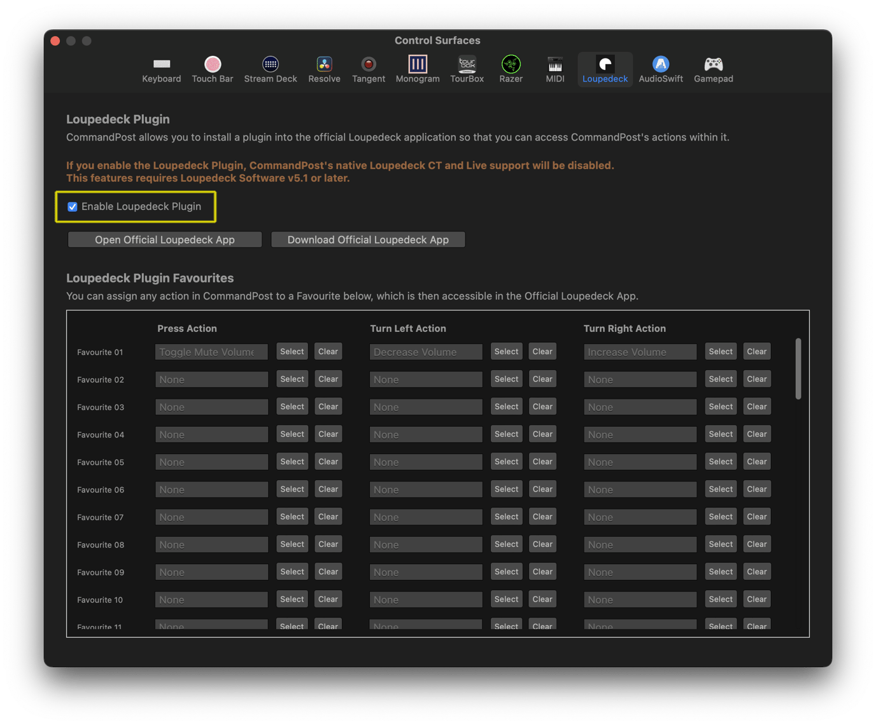Switch to the Loupedeck tab
This screenshot has width=876, height=725.
coord(604,69)
